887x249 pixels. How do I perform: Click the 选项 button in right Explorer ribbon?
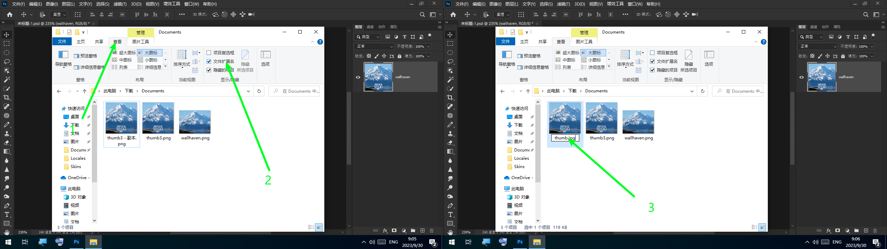pos(709,58)
